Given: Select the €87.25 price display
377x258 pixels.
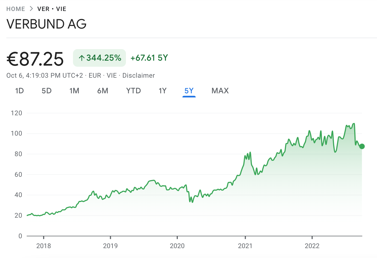Looking at the screenshot, I should click(x=35, y=58).
